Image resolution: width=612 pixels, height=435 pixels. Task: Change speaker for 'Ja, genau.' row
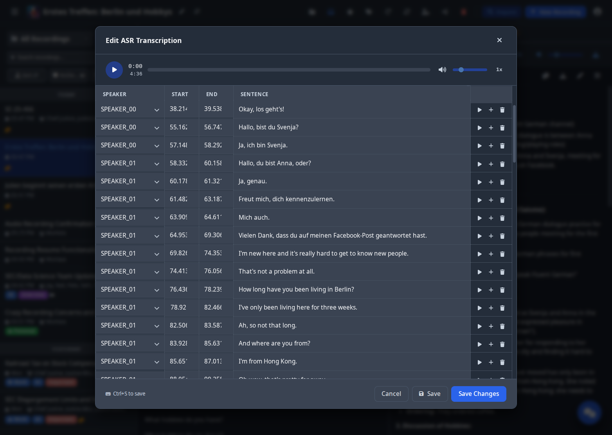click(x=130, y=181)
